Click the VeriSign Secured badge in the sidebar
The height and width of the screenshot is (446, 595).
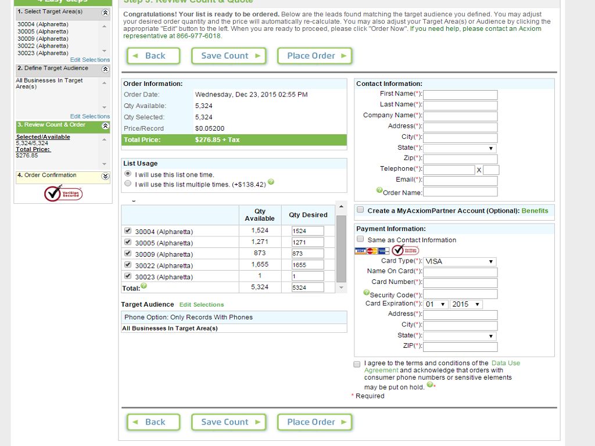(x=63, y=193)
